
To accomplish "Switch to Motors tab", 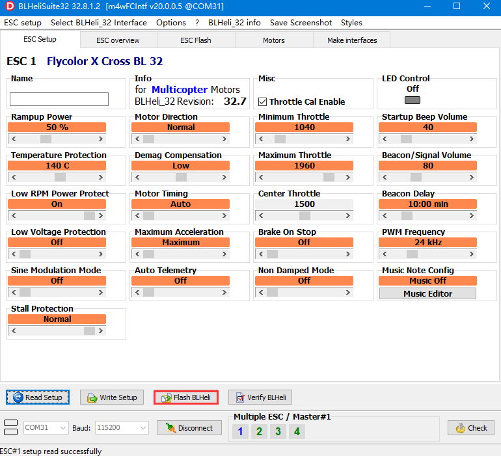I will (x=274, y=40).
